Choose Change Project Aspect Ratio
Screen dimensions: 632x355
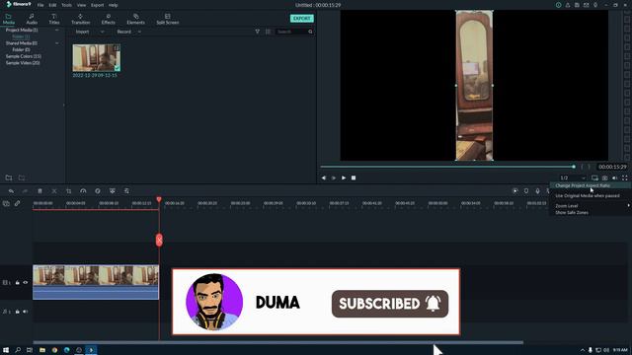pos(583,185)
